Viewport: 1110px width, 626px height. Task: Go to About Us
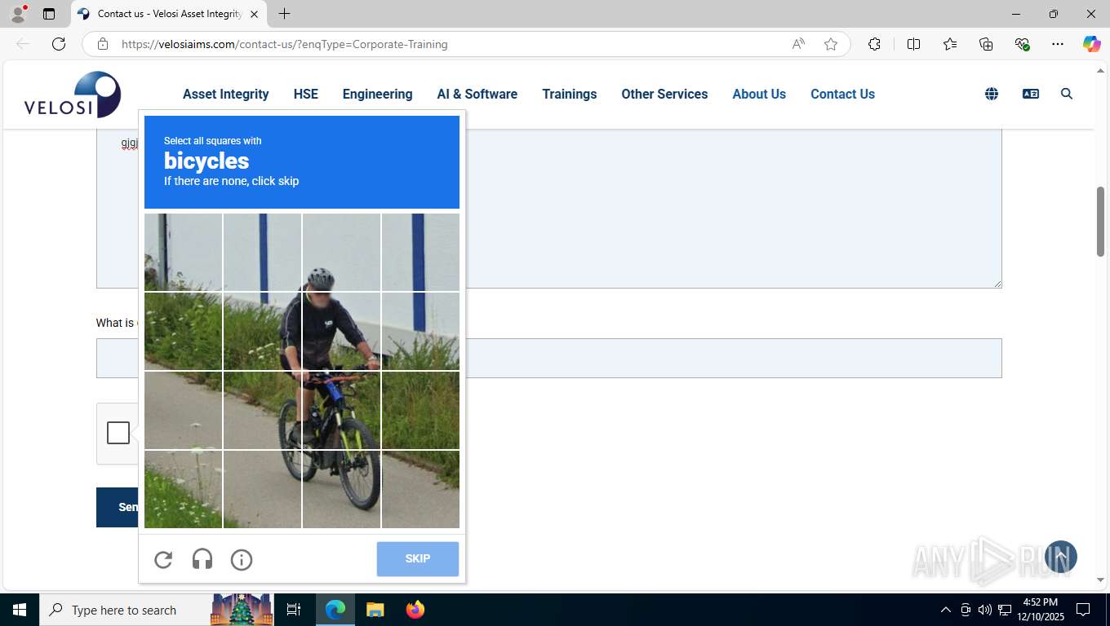[759, 94]
